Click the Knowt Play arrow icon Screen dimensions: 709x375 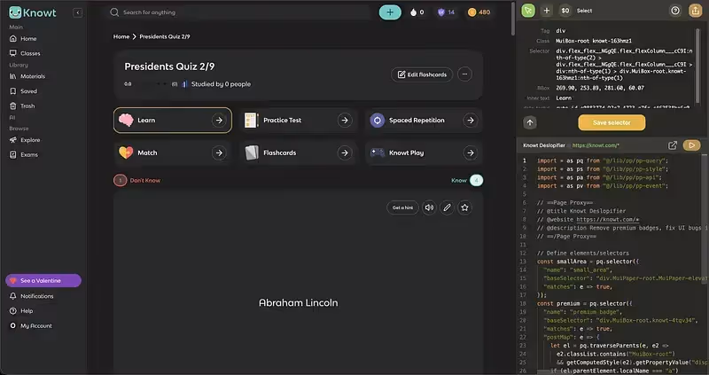[x=471, y=152]
